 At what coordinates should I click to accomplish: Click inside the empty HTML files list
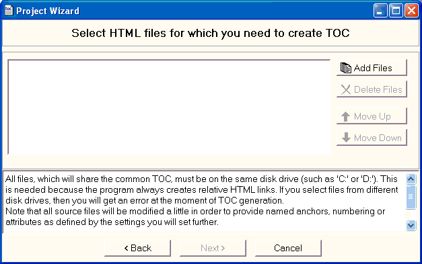169,107
